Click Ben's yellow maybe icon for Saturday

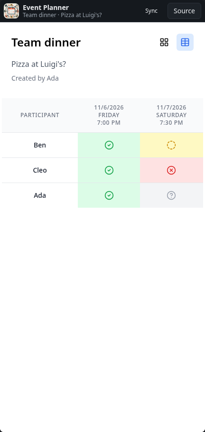click(x=171, y=145)
